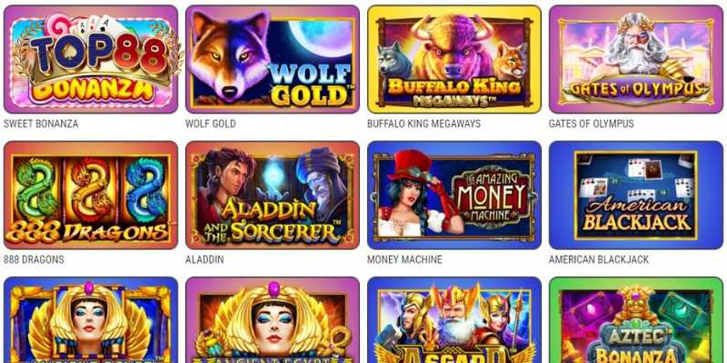Launch The Amazing Money Machine game
This screenshot has height=363, width=727.
click(x=454, y=195)
